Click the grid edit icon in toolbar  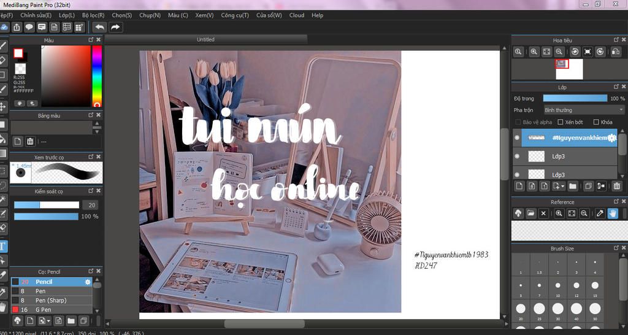(x=80, y=27)
